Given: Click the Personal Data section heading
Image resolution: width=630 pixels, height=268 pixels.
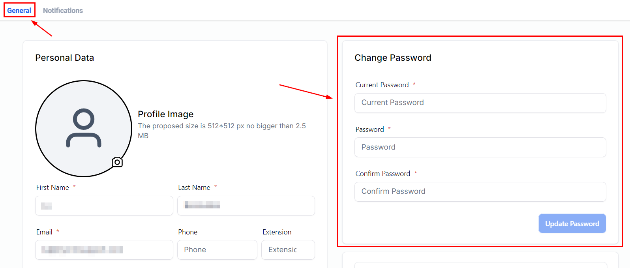Looking at the screenshot, I should pyautogui.click(x=65, y=58).
